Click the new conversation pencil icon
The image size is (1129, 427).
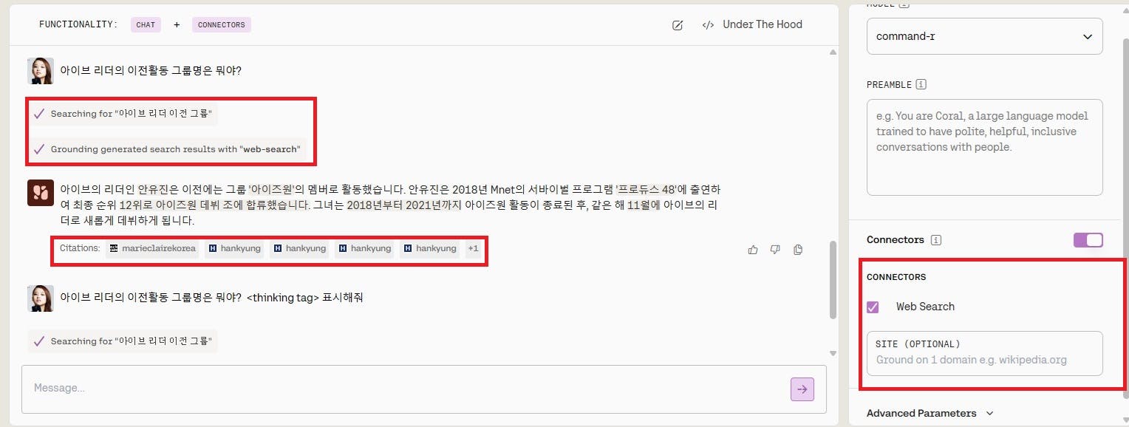click(678, 25)
